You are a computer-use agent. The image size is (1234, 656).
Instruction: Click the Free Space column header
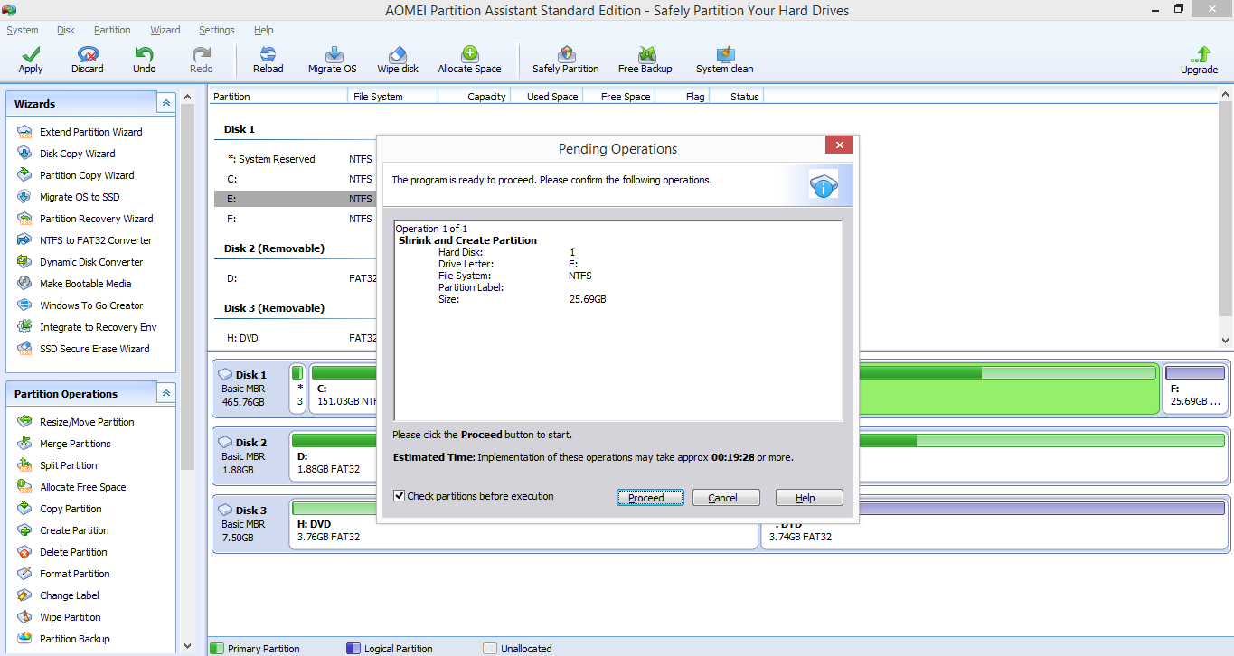tap(619, 96)
